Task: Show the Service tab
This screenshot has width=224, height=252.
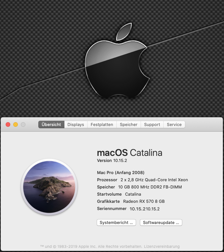Action: (x=174, y=124)
